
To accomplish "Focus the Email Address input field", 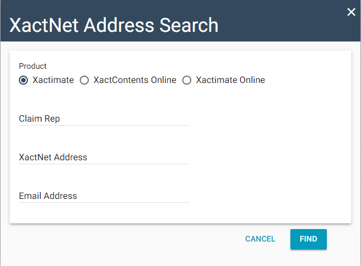I will click(x=104, y=196).
